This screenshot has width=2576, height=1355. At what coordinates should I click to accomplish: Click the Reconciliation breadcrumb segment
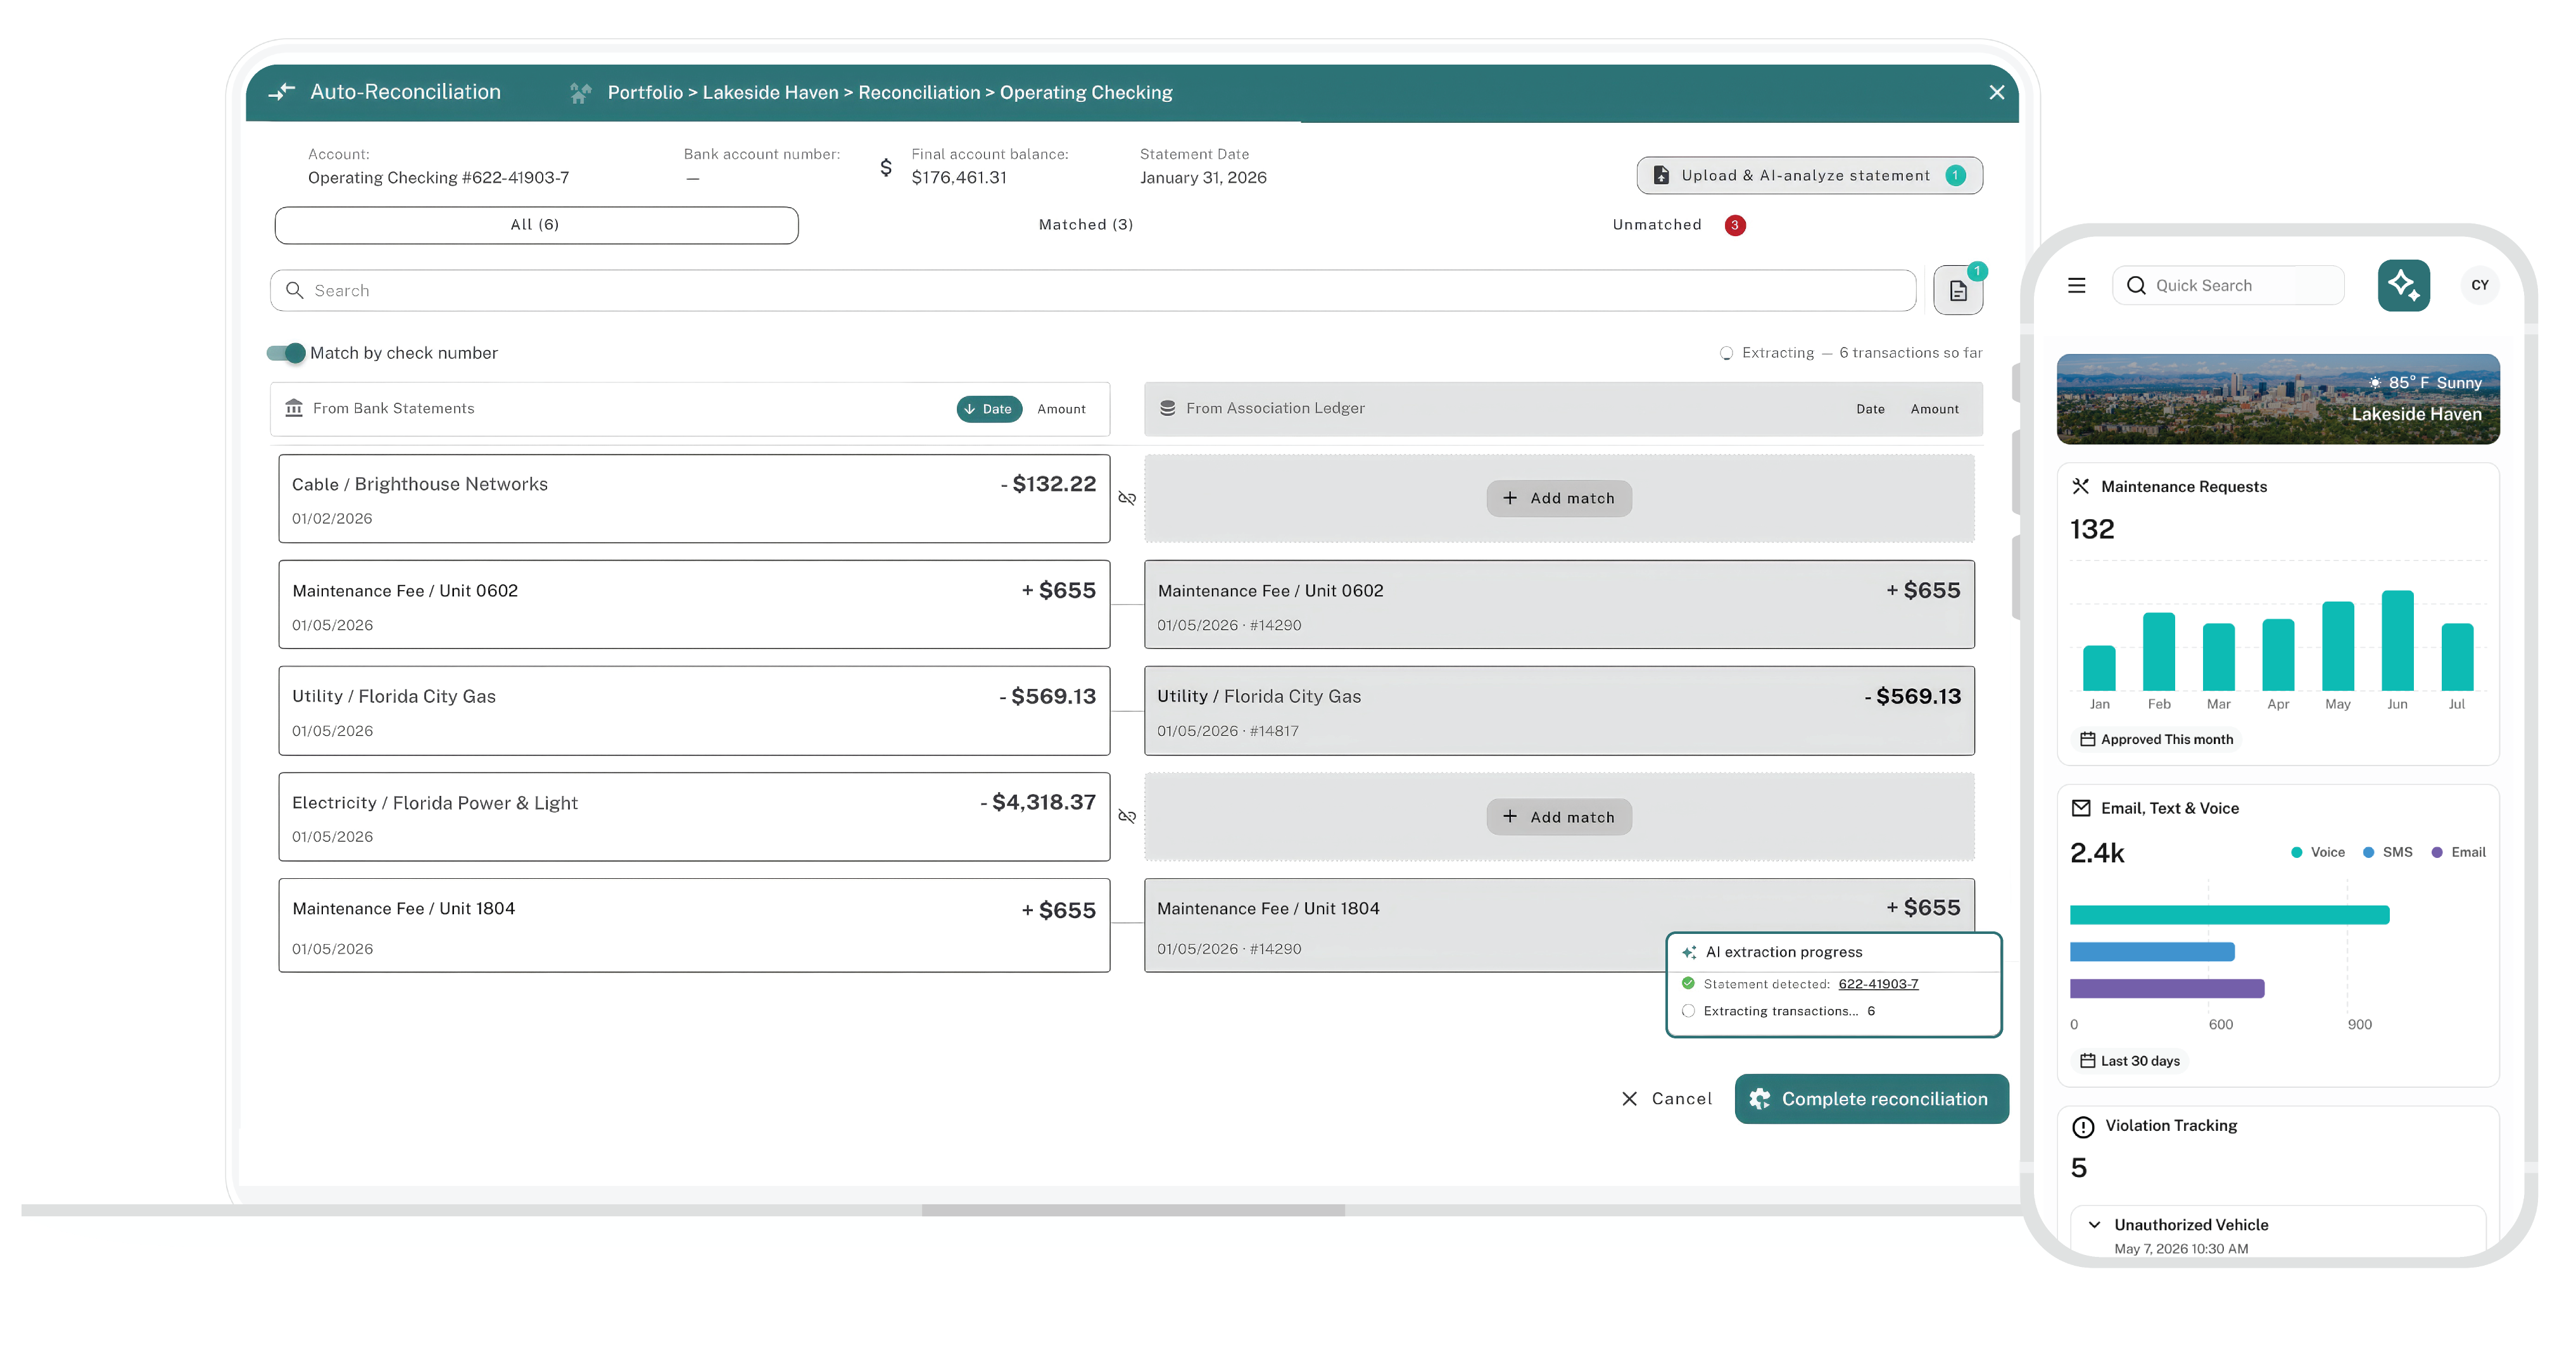point(919,93)
